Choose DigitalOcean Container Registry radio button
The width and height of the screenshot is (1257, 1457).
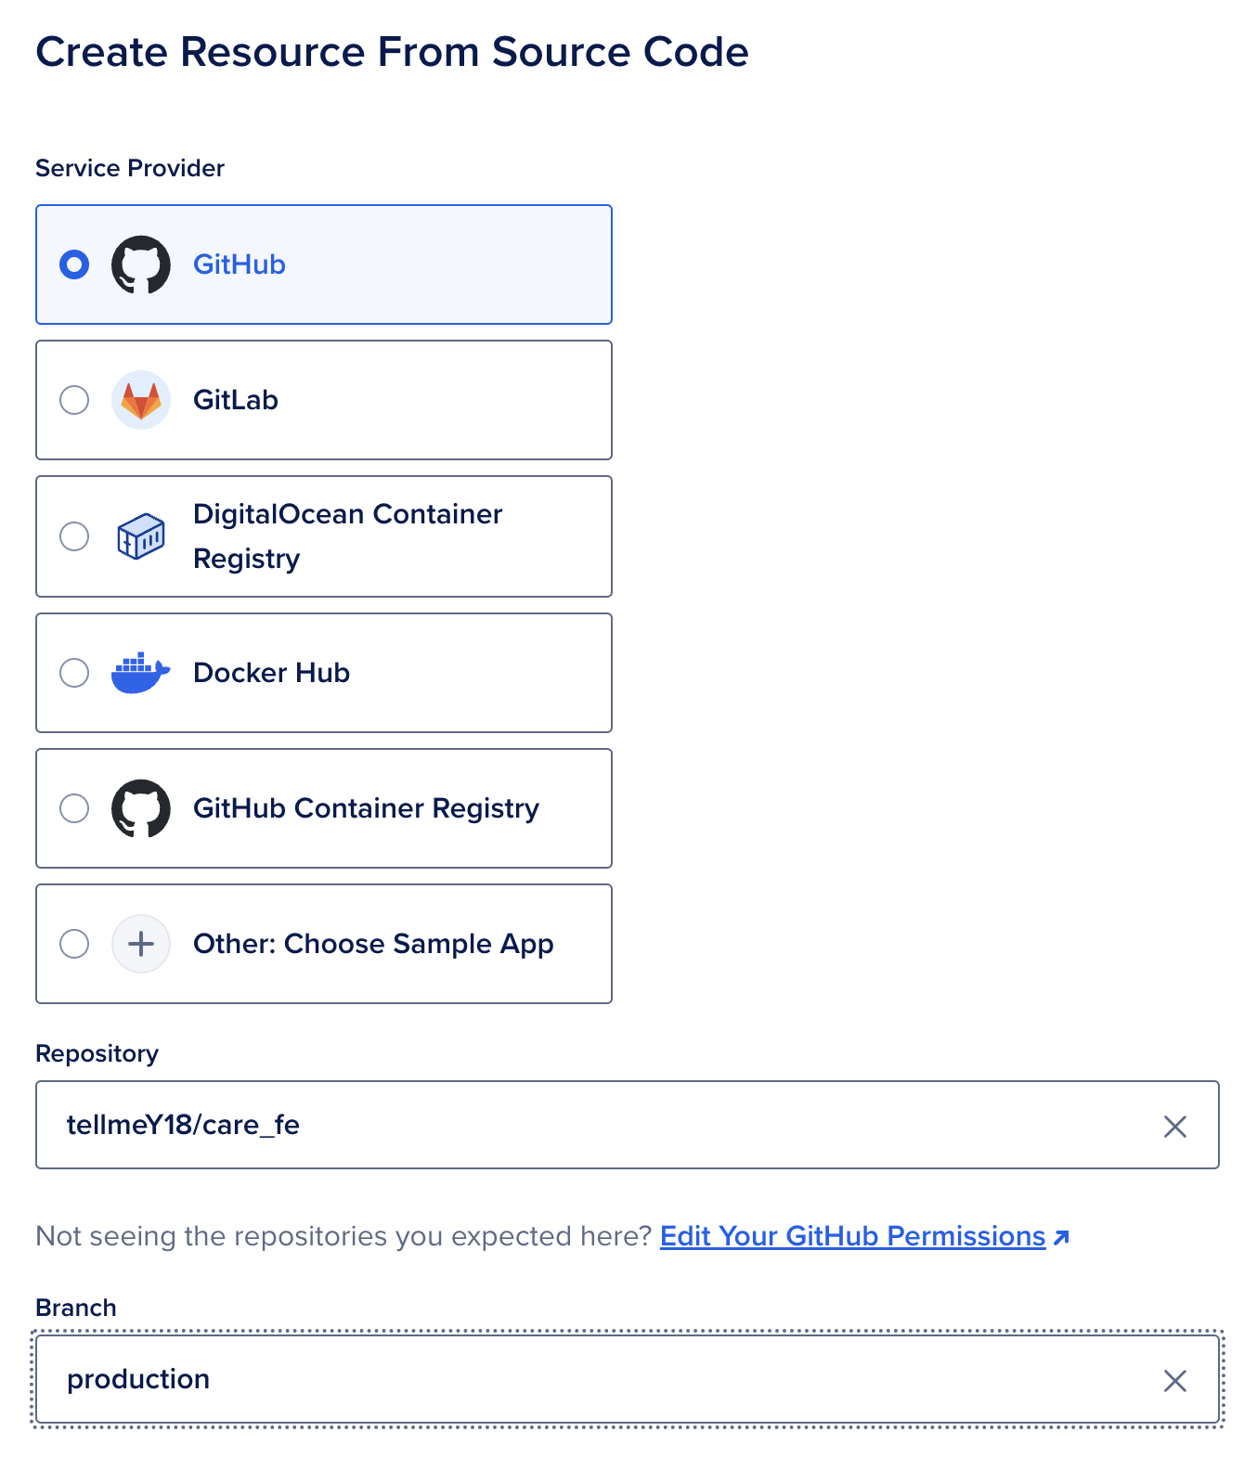[74, 536]
